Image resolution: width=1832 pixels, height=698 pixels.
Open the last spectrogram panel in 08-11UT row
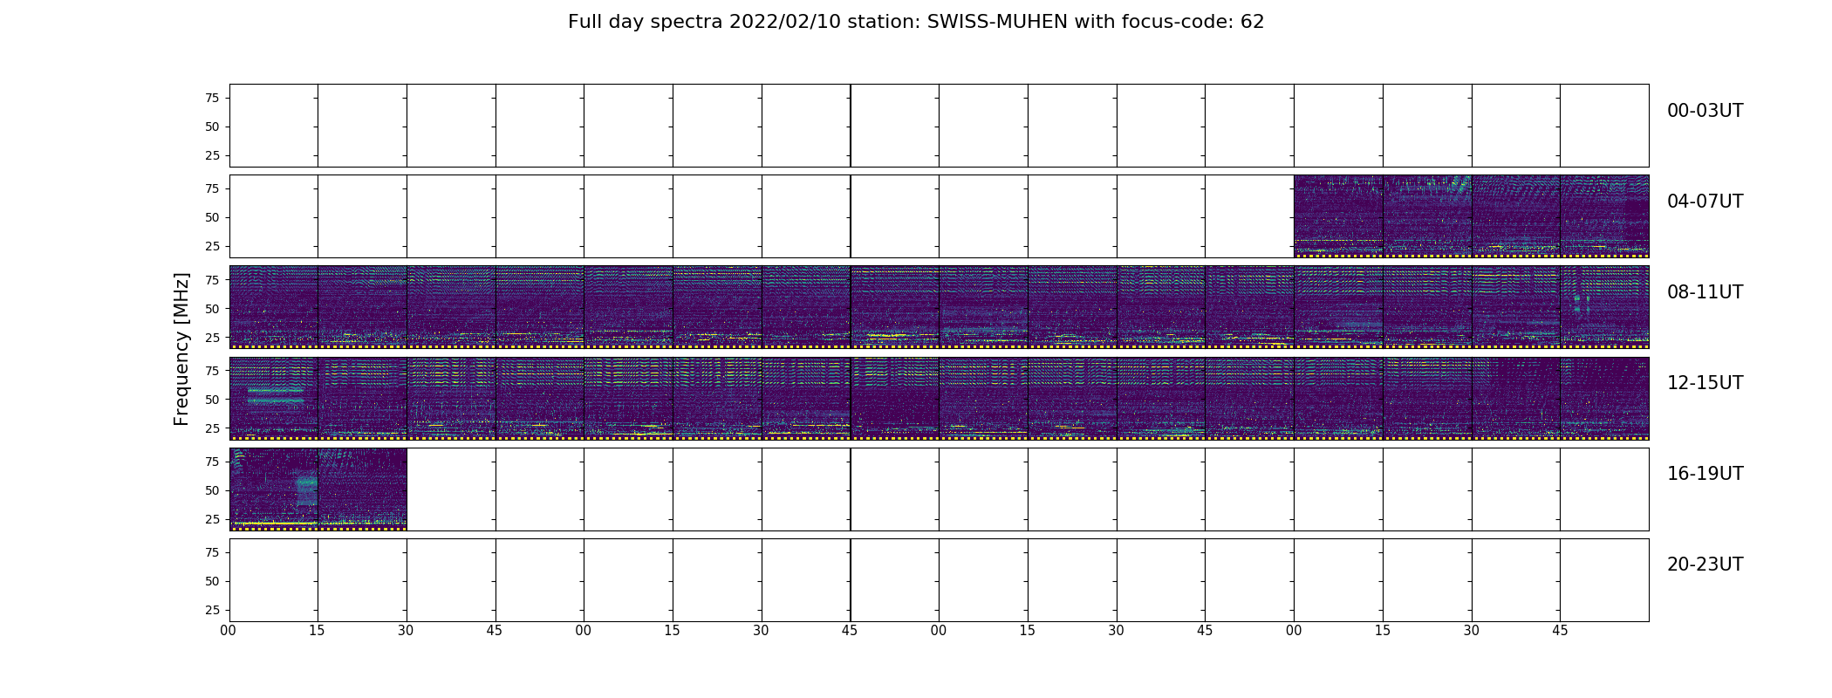(1605, 307)
